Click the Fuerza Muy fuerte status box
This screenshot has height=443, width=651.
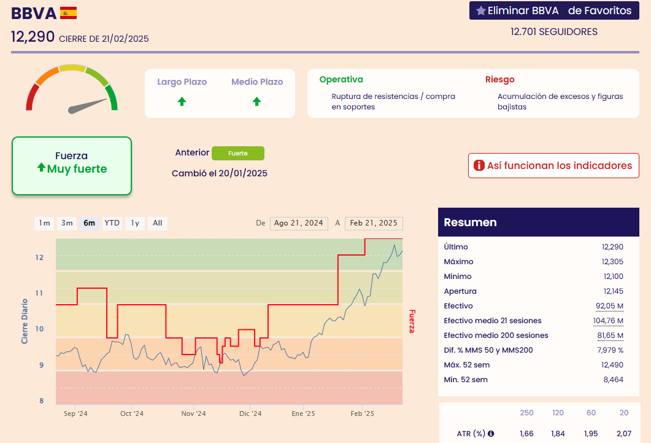[72, 166]
